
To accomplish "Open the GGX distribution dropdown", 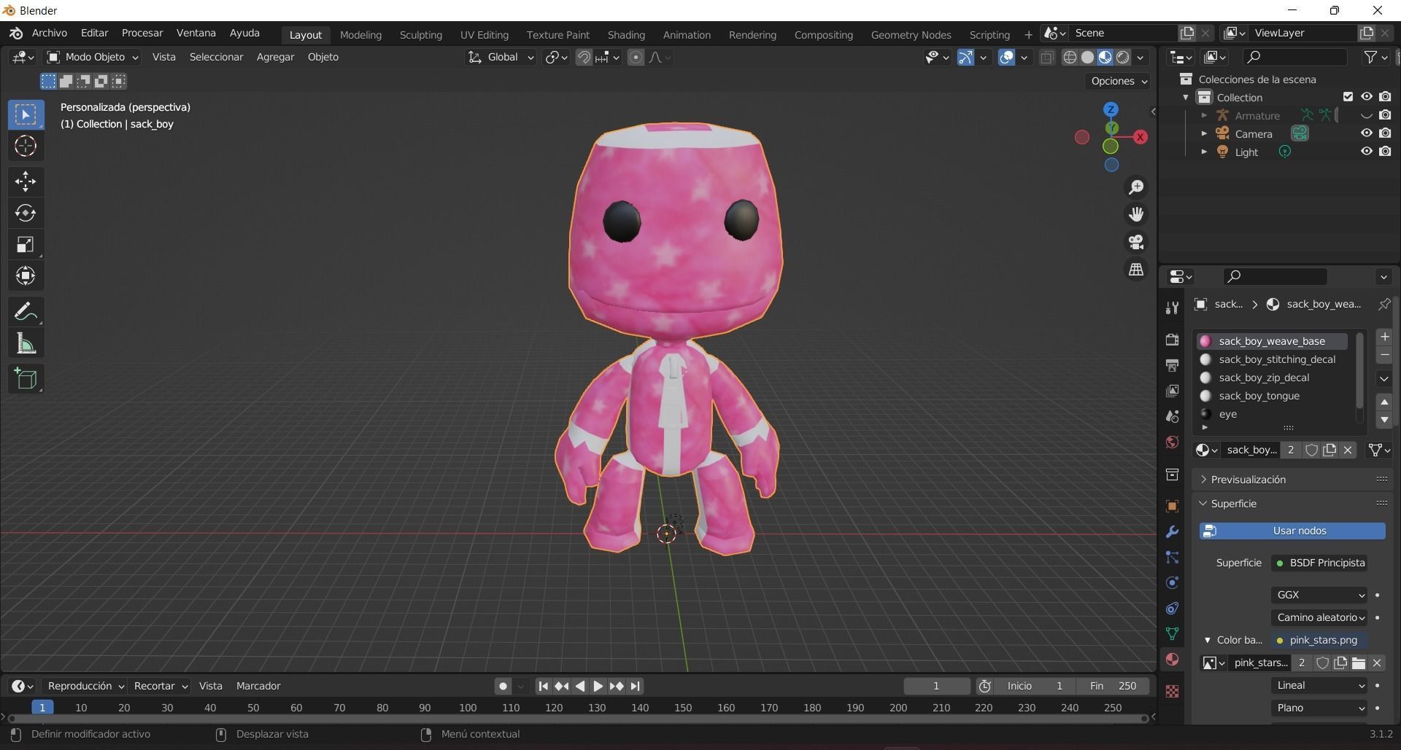I will point(1319,595).
